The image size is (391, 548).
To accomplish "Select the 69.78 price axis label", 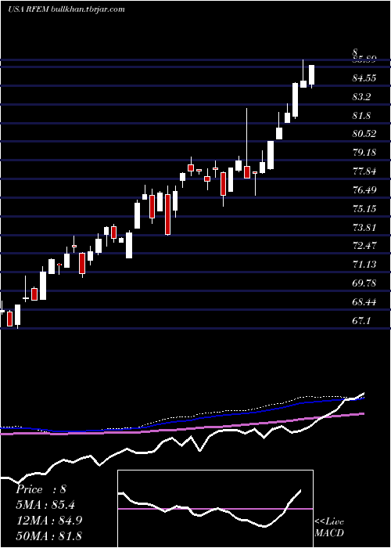I will pyautogui.click(x=364, y=283).
